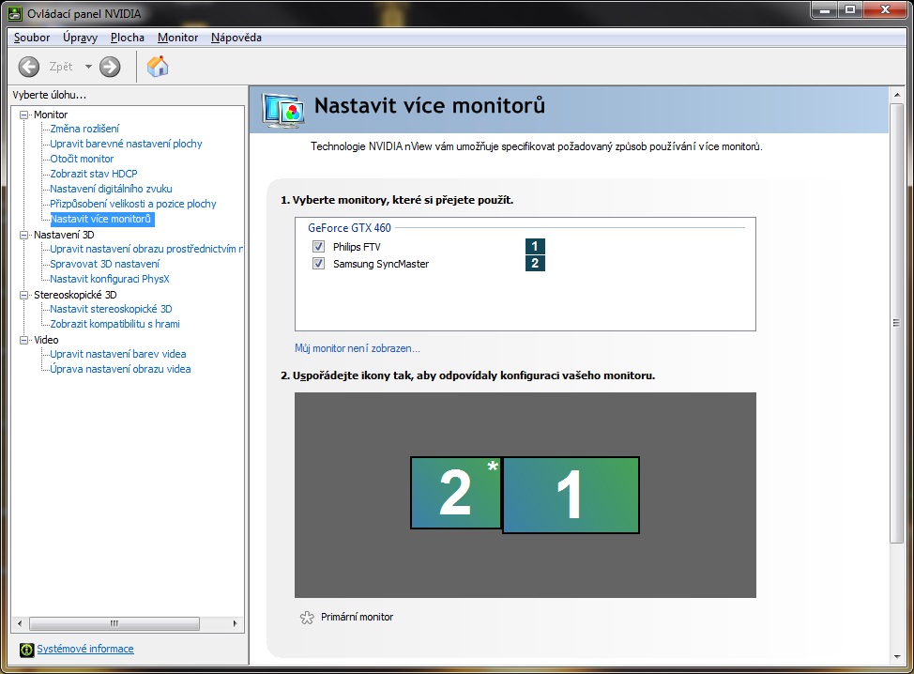Open Nastavit konfiguraci PhysX
This screenshot has height=674, width=914.
(x=110, y=280)
